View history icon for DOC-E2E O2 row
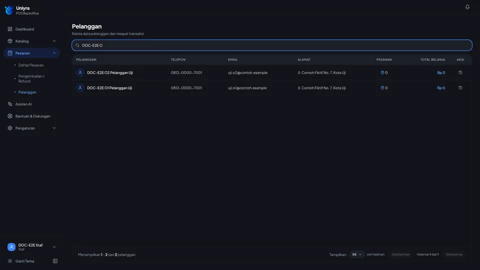 pyautogui.click(x=460, y=72)
